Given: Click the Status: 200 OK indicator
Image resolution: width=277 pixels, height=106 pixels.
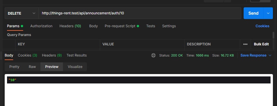Looking at the screenshot, I should (x=171, y=55).
